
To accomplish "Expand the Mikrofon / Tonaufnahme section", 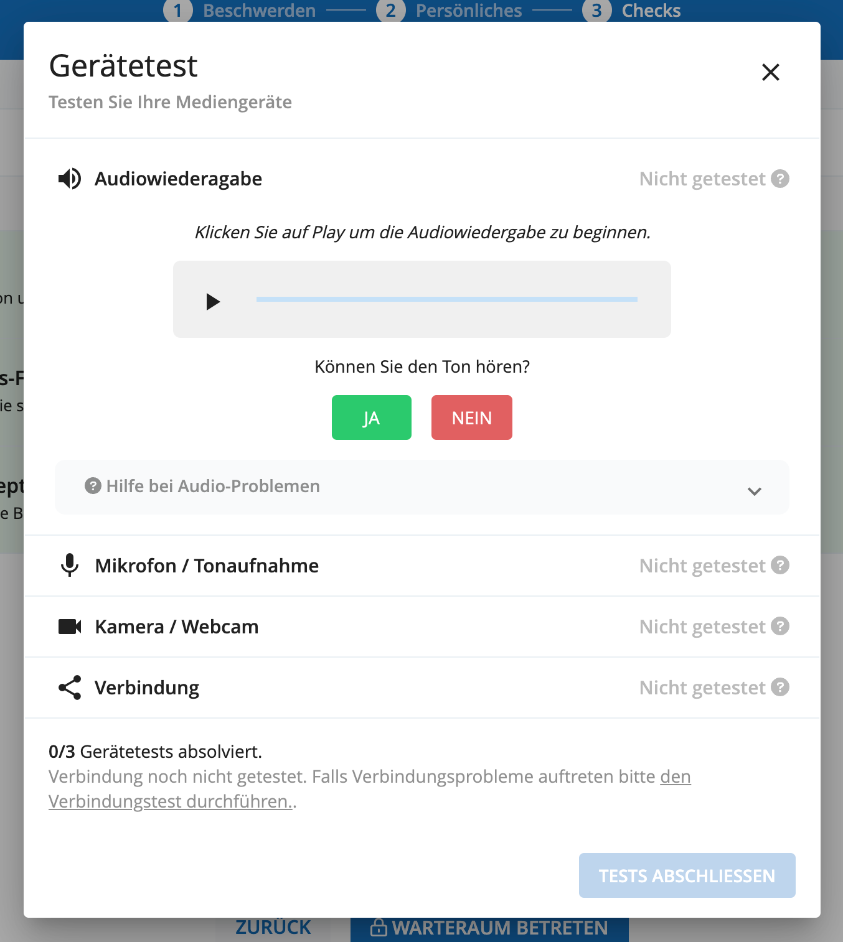I will point(207,566).
